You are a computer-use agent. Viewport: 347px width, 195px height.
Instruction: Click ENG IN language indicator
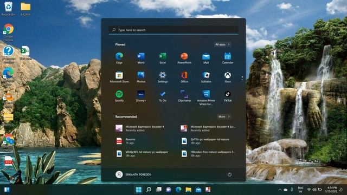[300, 190]
